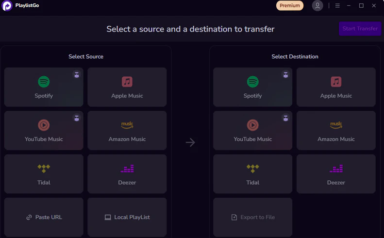Click Export to File destination option
Viewport: 384px width, 238px height.
252,217
